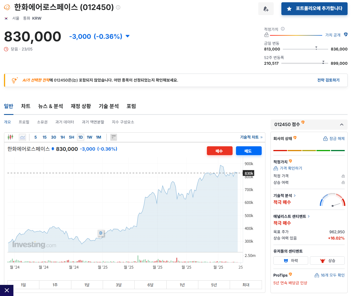Click the lock icon beside 16개 모두 확인

pyautogui.click(x=317, y=275)
